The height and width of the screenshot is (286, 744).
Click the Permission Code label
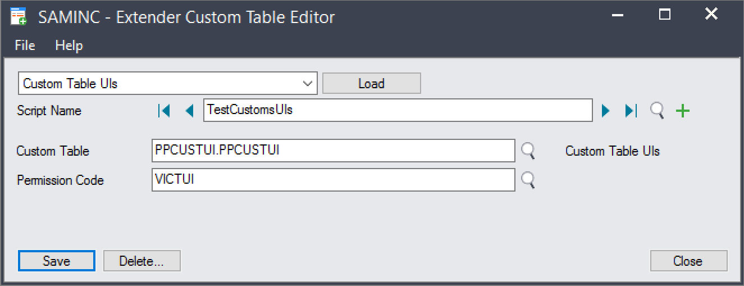(60, 180)
